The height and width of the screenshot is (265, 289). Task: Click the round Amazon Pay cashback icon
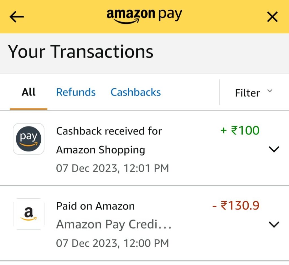[29, 139]
